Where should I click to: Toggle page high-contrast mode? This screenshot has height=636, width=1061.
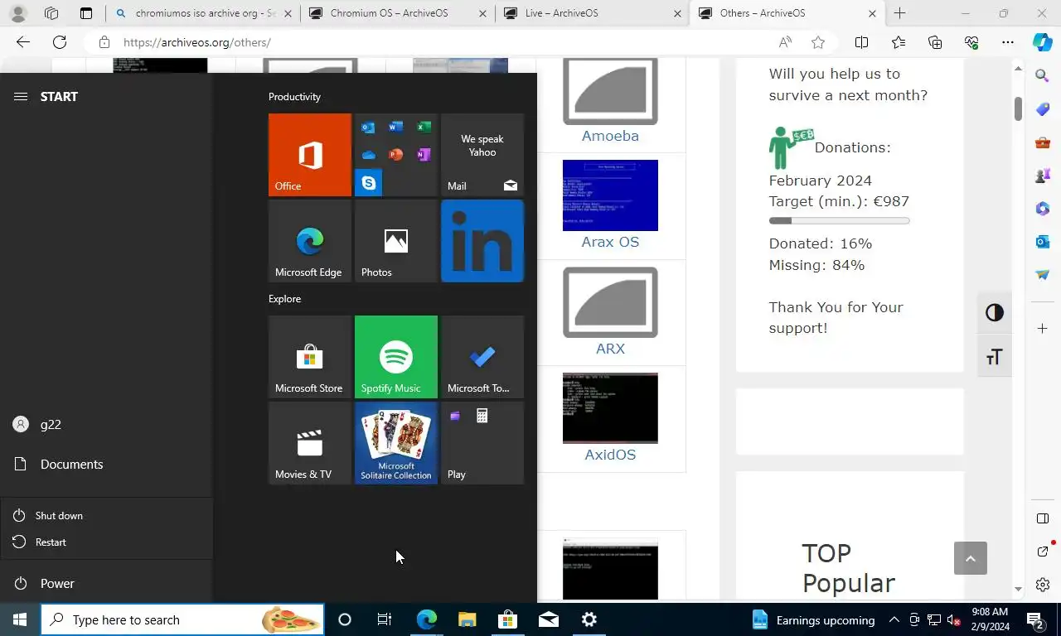click(x=995, y=312)
